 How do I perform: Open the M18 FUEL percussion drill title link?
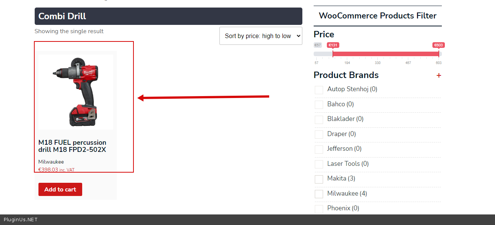72,146
